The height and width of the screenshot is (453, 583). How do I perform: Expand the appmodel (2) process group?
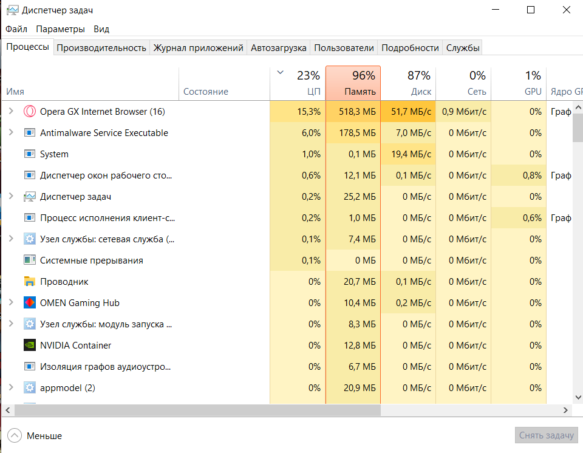[11, 388]
